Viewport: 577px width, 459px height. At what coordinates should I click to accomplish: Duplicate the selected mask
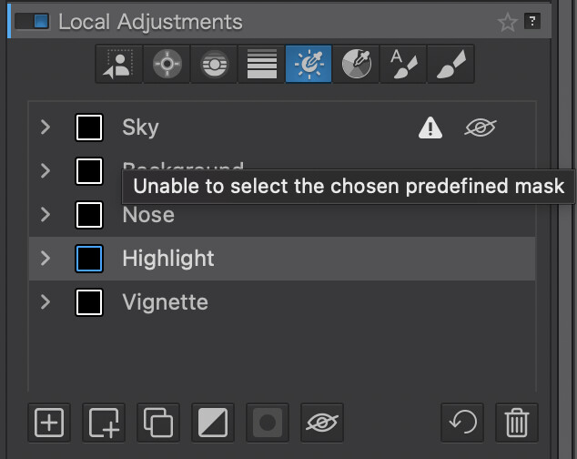(158, 423)
